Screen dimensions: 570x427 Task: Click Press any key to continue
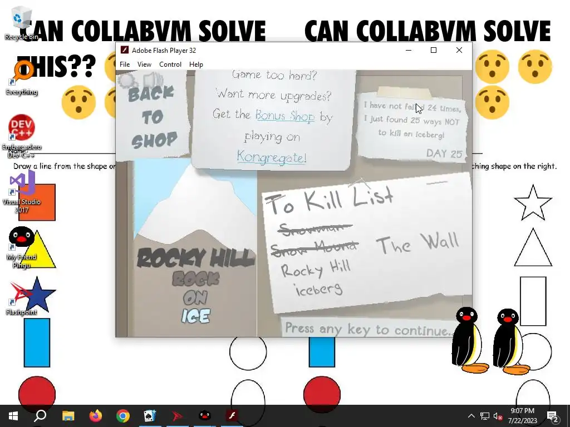(x=369, y=329)
